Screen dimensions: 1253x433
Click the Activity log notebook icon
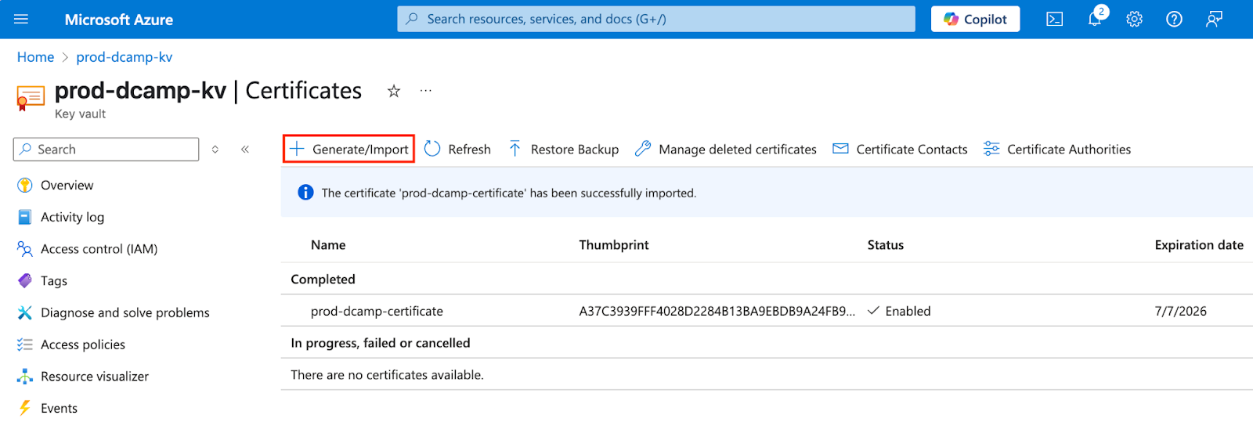coord(25,217)
